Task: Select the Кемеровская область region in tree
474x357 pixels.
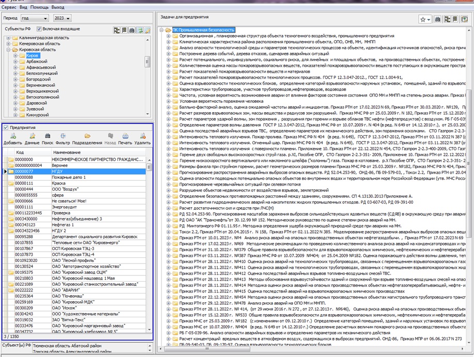Action: click(x=39, y=44)
